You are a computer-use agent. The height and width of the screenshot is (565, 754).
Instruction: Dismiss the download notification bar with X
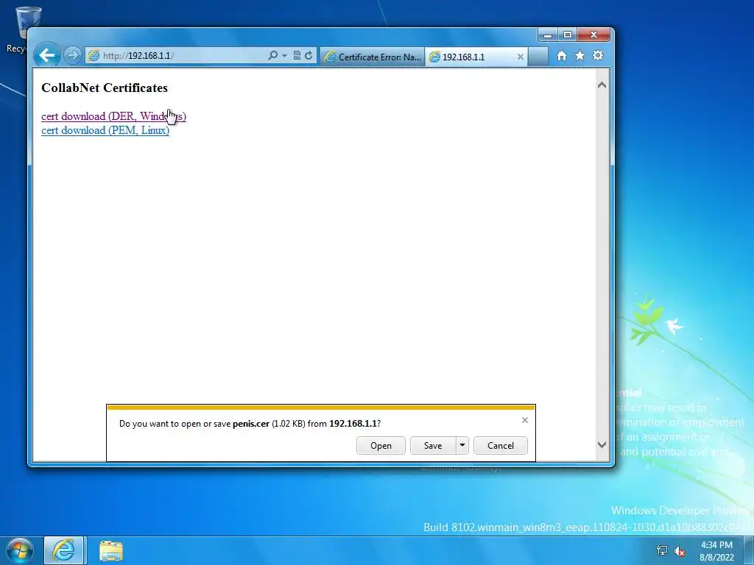pos(524,420)
